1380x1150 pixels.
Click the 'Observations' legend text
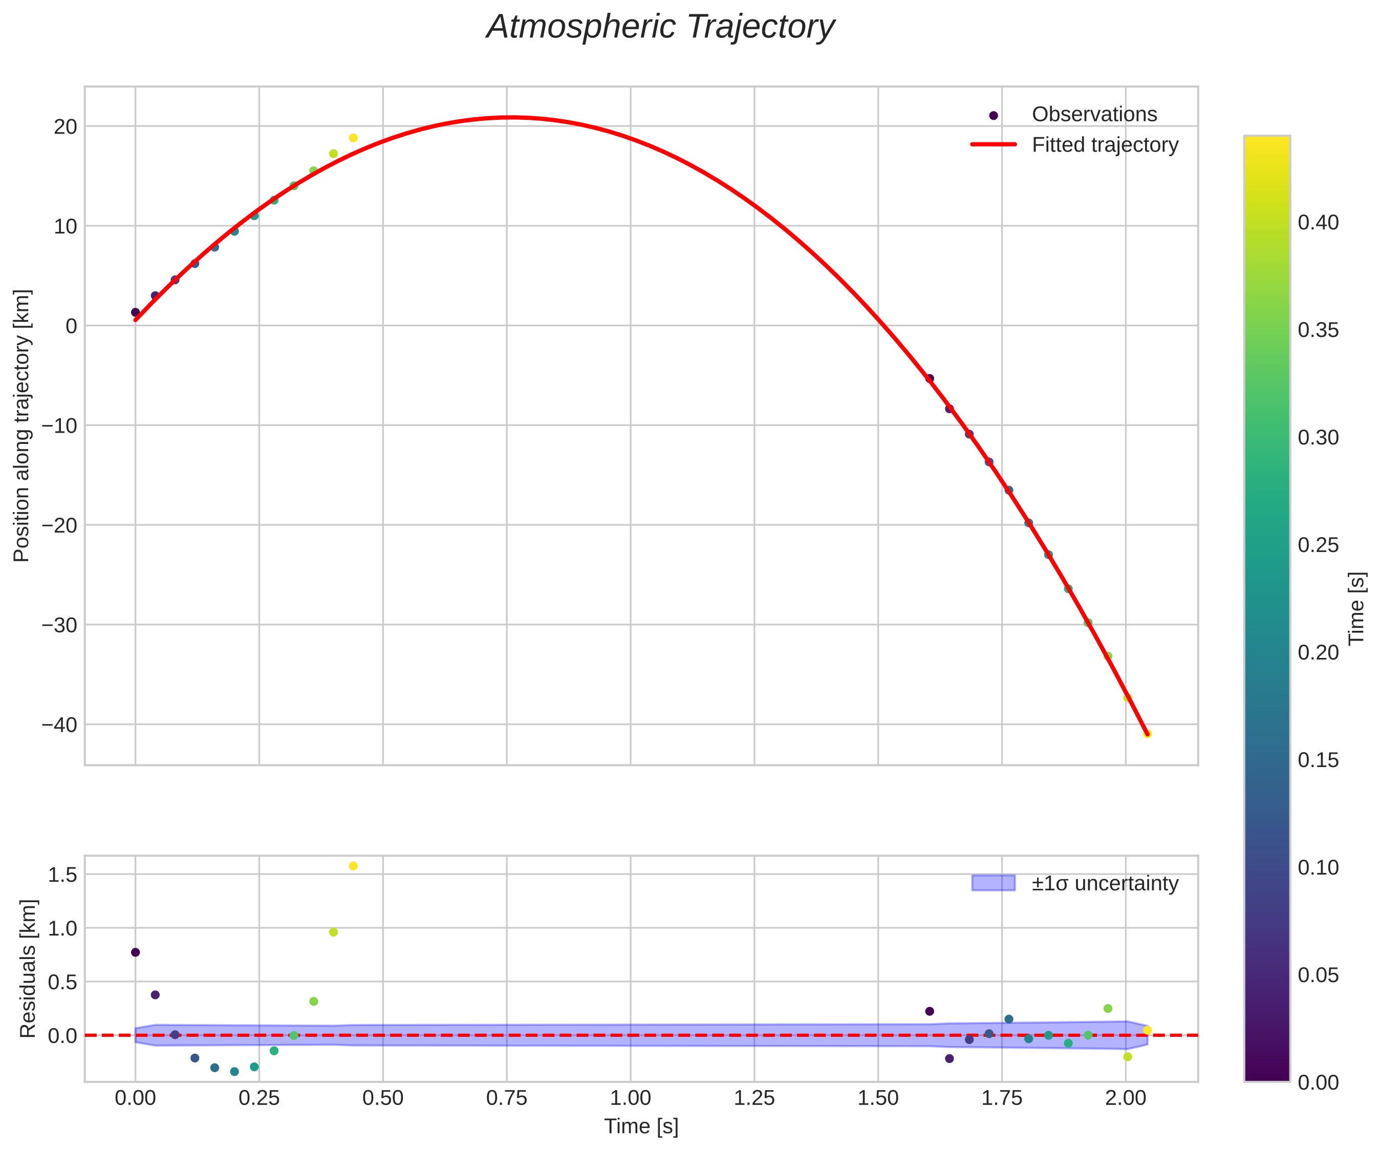[x=1094, y=114]
